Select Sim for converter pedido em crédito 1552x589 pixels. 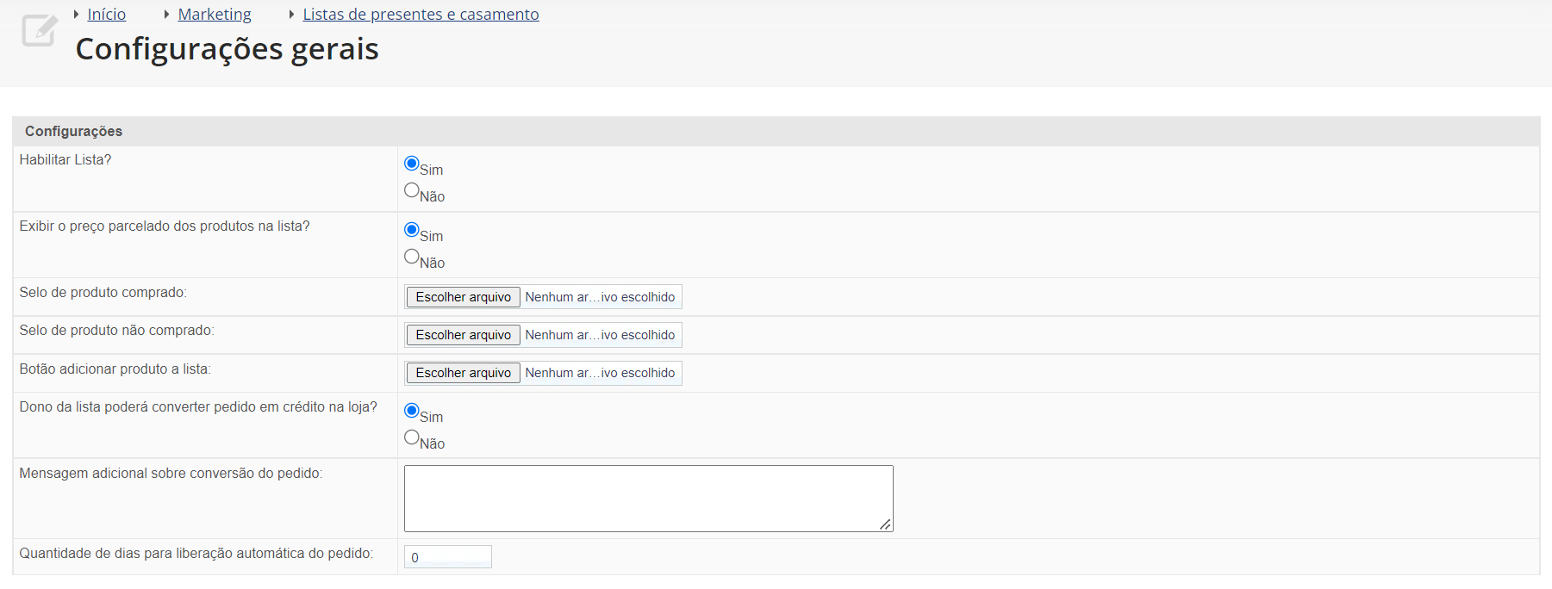tap(412, 411)
